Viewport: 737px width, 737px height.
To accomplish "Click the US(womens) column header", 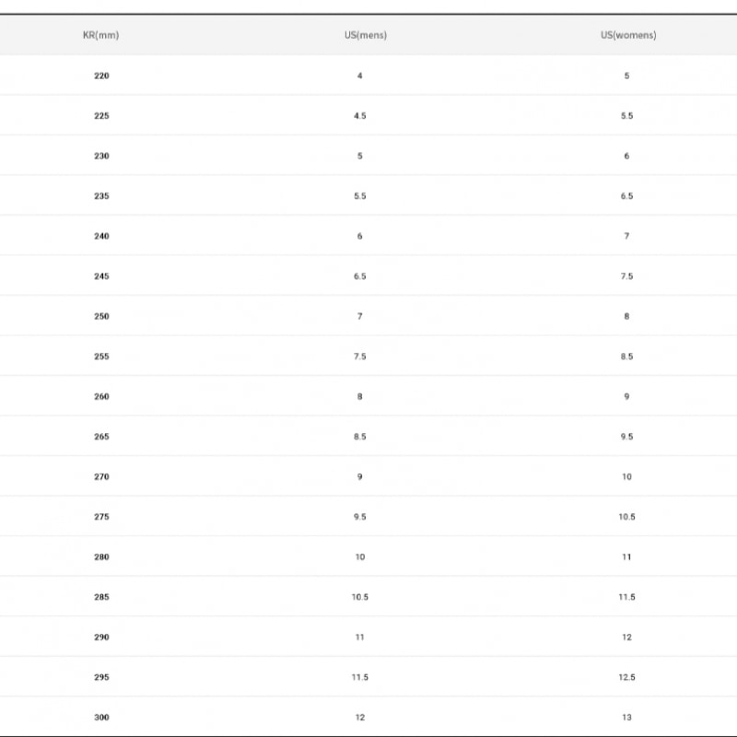I will click(x=628, y=35).
